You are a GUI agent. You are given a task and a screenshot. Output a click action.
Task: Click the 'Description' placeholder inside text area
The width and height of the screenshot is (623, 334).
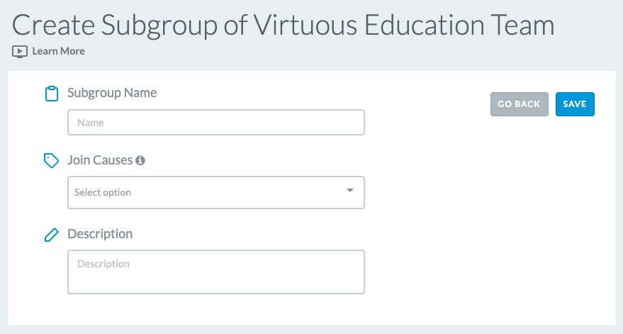tap(103, 264)
